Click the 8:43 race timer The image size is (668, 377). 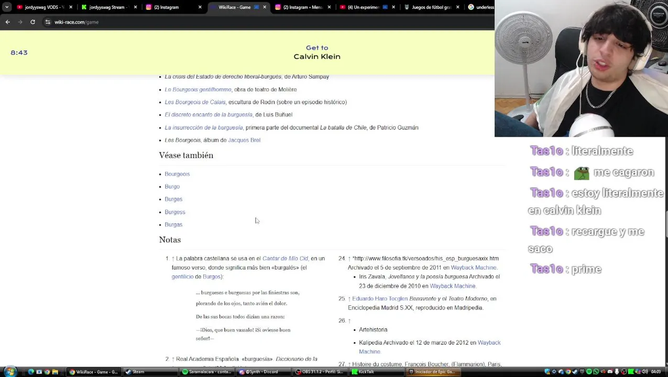click(19, 53)
